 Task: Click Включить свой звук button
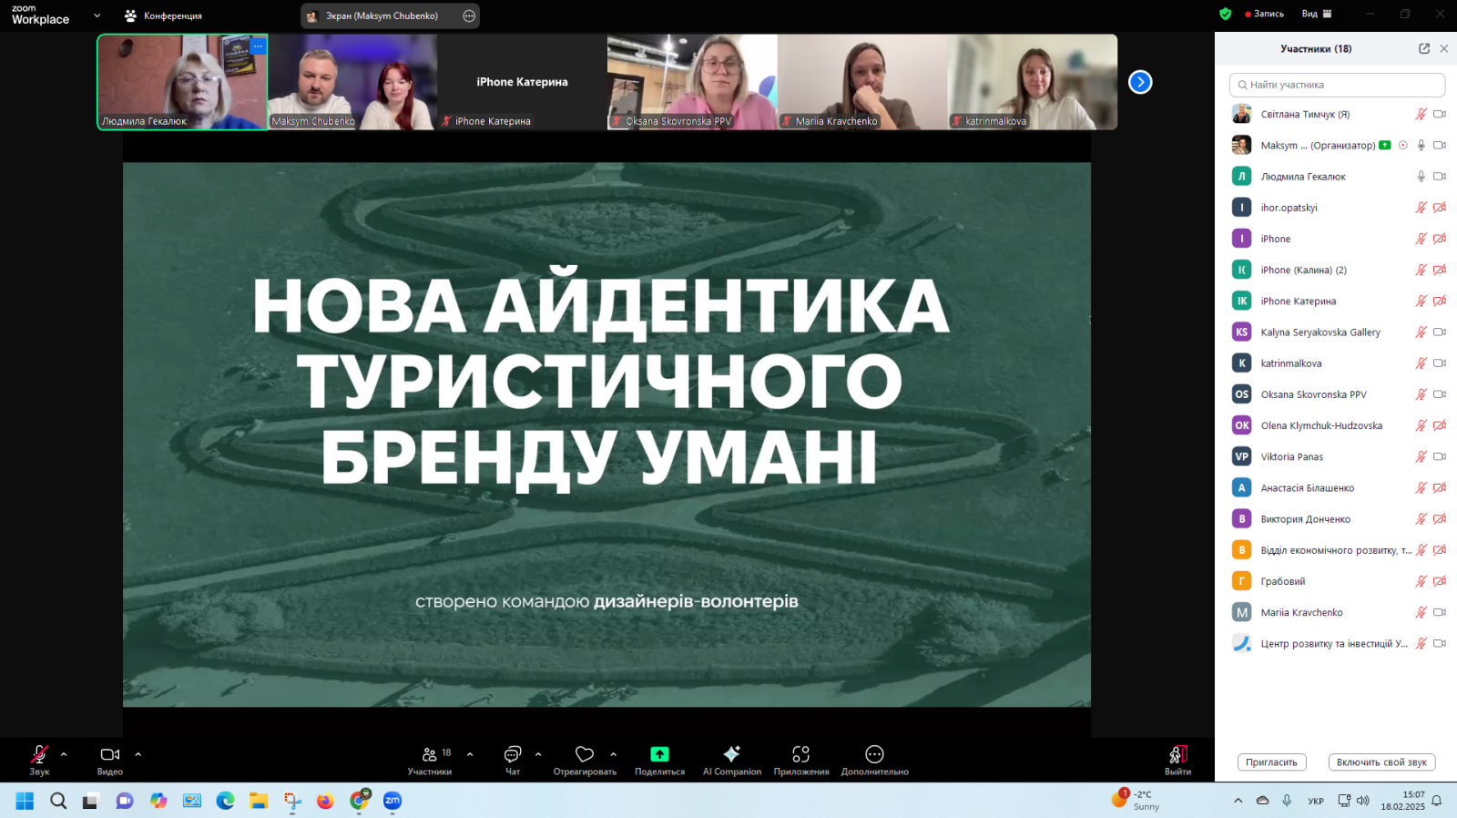1382,762
